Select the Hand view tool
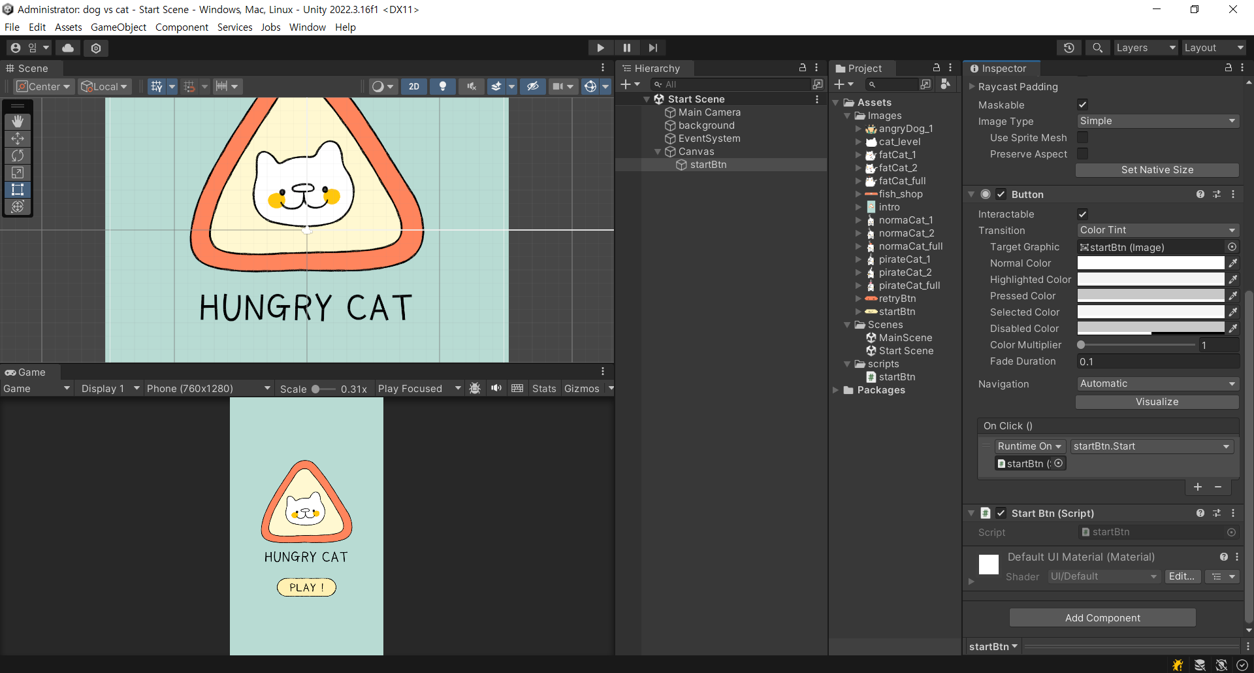 18,122
